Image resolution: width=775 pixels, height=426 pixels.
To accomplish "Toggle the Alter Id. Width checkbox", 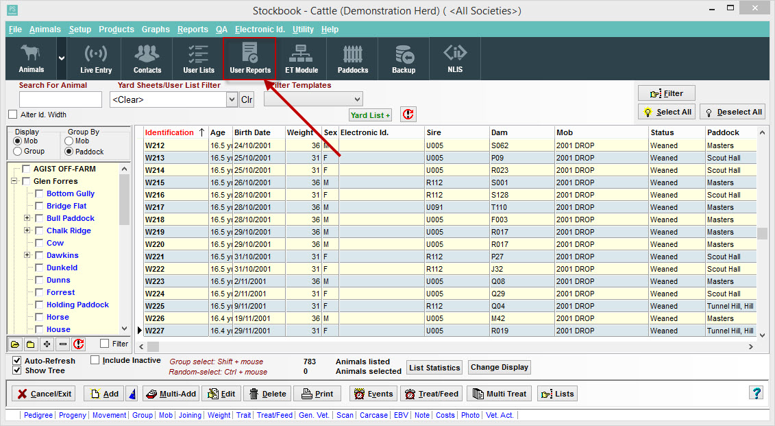I will point(13,115).
